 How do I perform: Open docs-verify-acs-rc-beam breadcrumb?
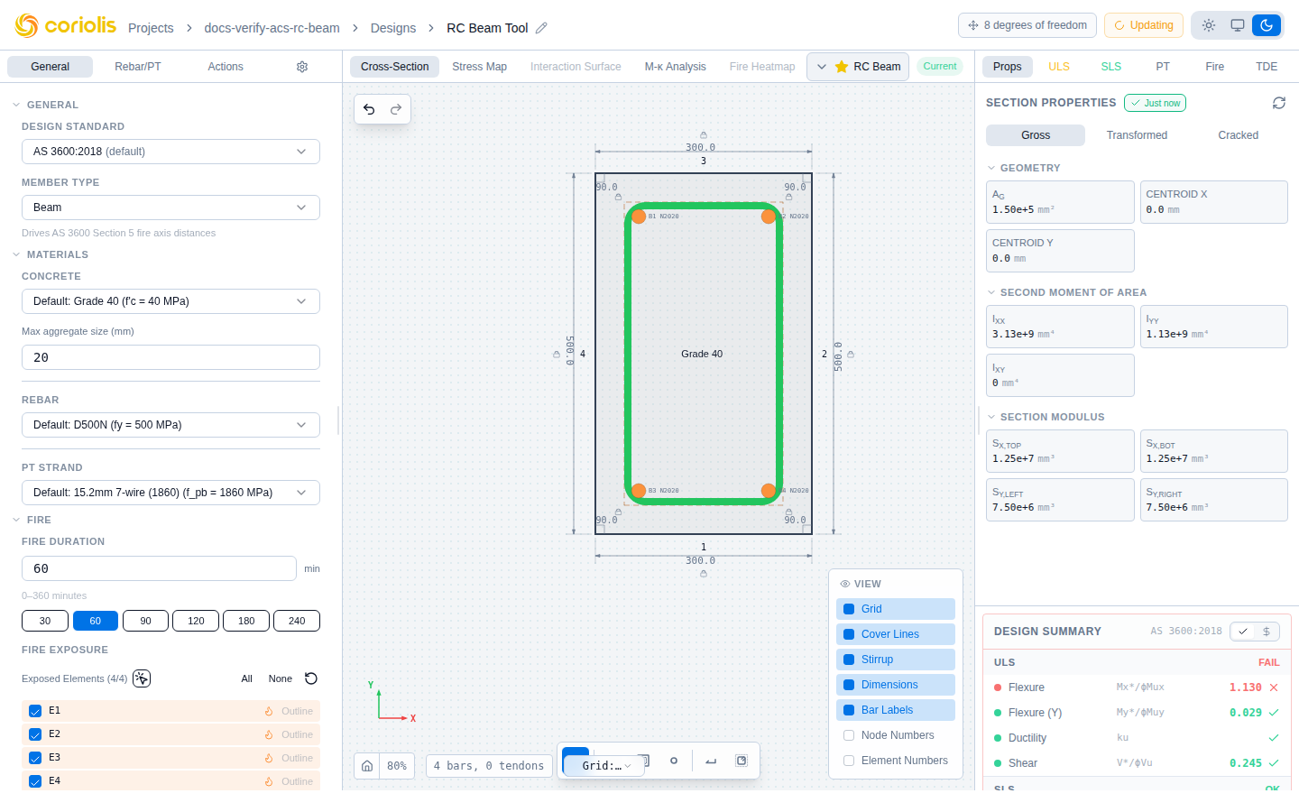coord(272,28)
